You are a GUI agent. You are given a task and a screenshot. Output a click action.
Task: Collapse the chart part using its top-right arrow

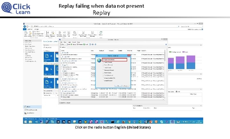click(201, 45)
